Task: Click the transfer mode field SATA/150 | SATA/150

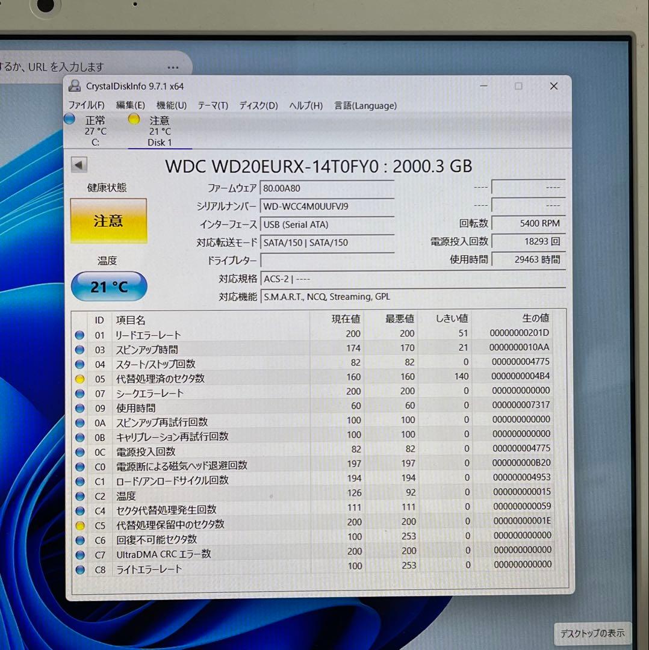Action: (x=327, y=243)
